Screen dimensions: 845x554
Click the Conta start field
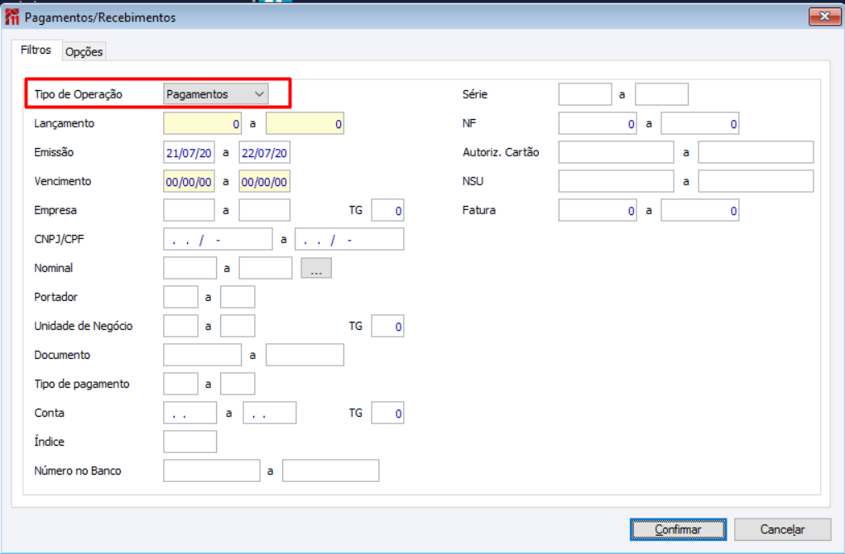coord(190,413)
